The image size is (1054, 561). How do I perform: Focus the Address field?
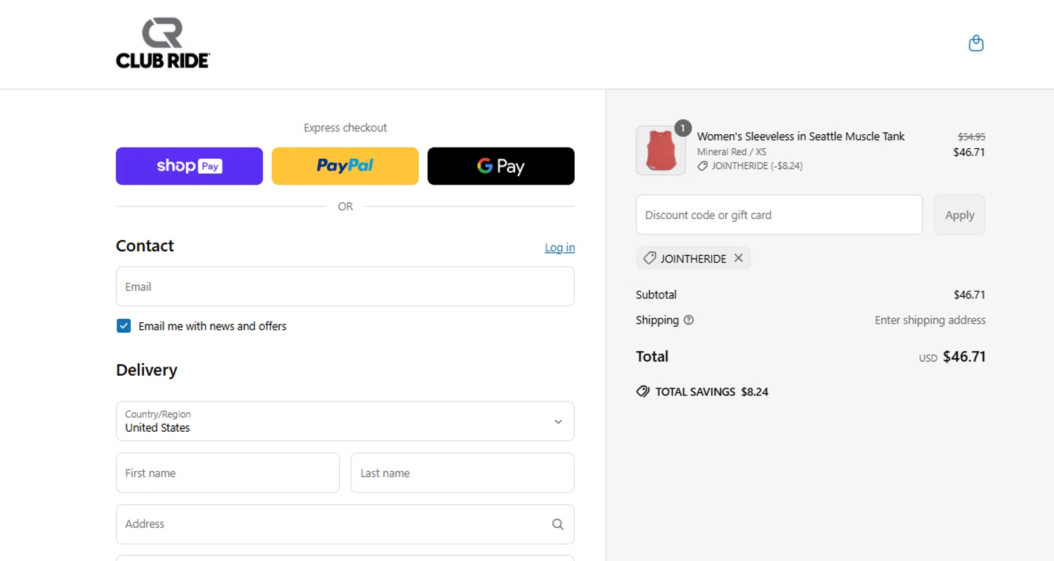tap(345, 524)
